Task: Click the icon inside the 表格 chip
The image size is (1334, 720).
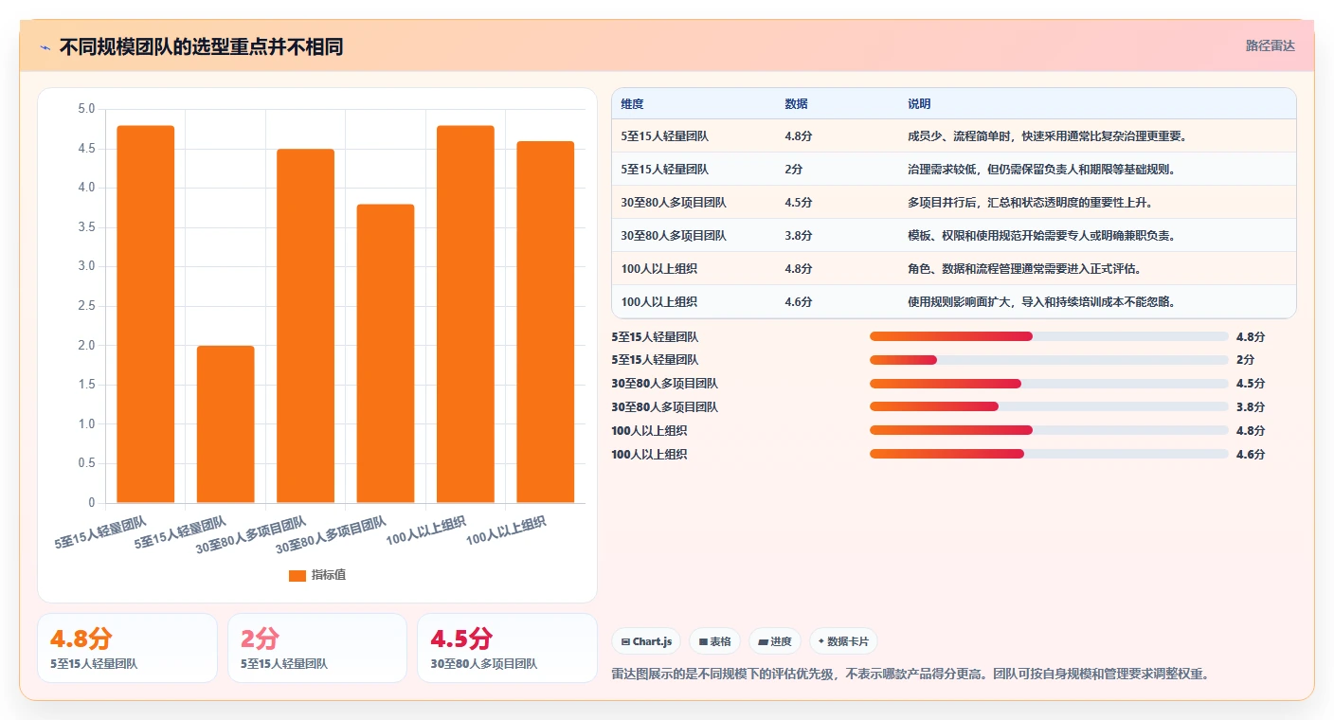Action: pos(703,641)
